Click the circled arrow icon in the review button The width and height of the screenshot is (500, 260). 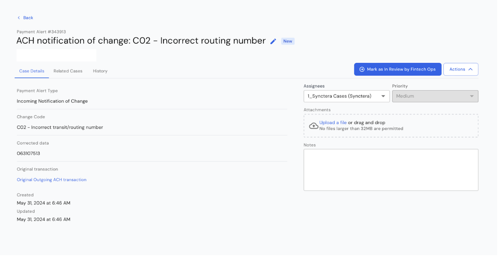point(362,69)
